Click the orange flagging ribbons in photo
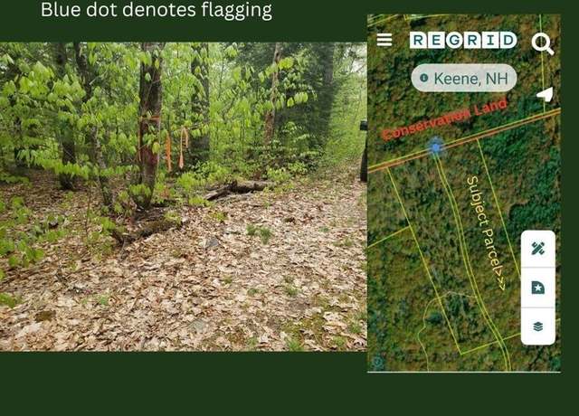Screen dimensions: 579x416 click(176, 148)
